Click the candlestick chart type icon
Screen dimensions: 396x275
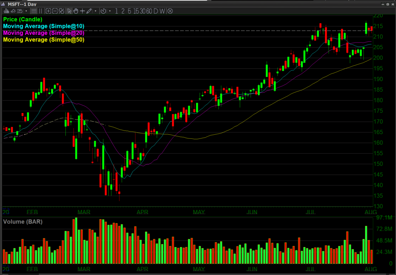tap(6, 11)
